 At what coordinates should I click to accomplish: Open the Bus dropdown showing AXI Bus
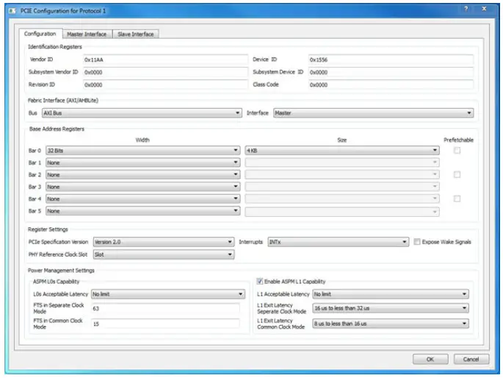142,113
